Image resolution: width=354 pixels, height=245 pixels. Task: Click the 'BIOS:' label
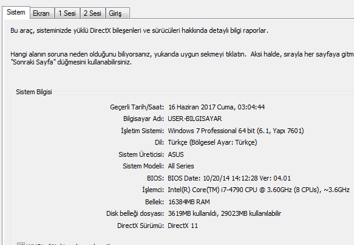click(155, 178)
